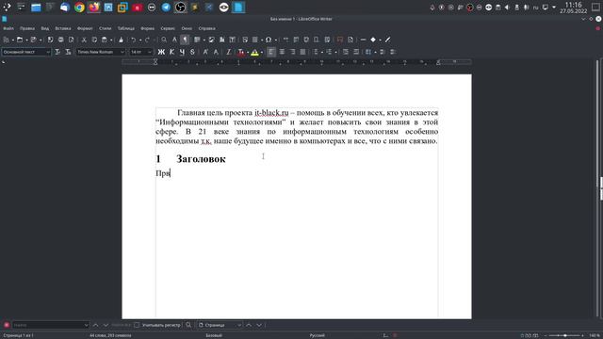This screenshot has height=339, width=603.
Task: Toggle Print Preview icon
Action: coord(72,40)
